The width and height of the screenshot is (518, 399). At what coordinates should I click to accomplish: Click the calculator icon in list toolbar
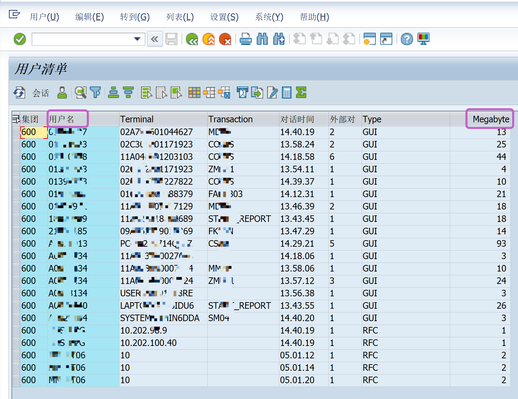pyautogui.click(x=287, y=93)
